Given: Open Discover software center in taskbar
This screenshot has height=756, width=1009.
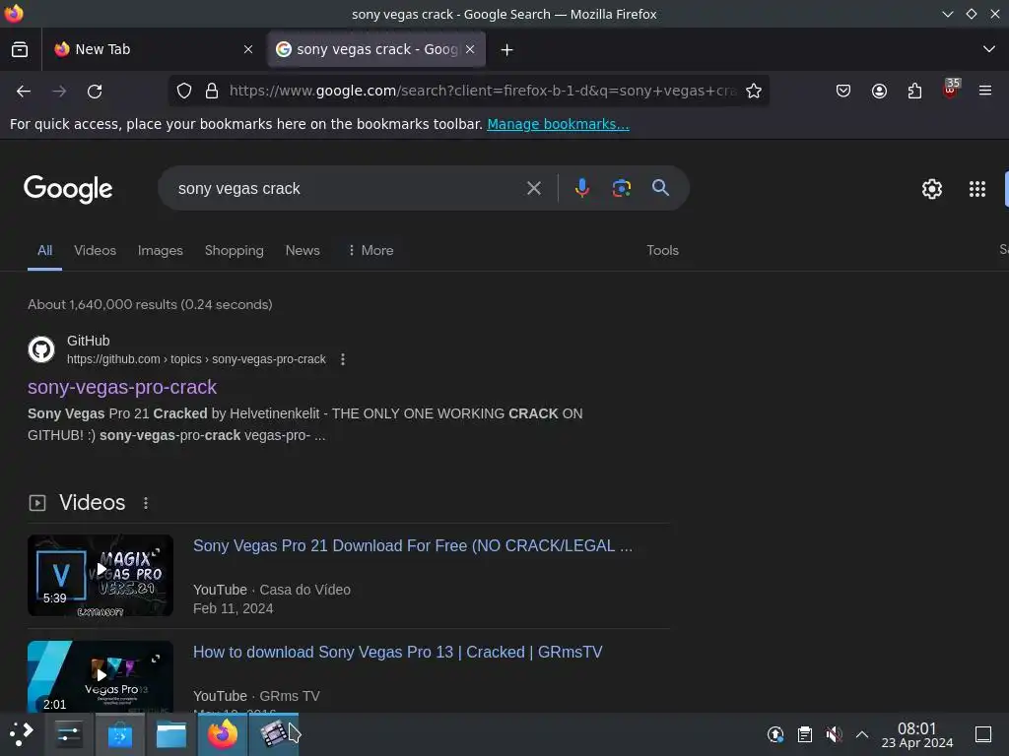Looking at the screenshot, I should pos(119,734).
